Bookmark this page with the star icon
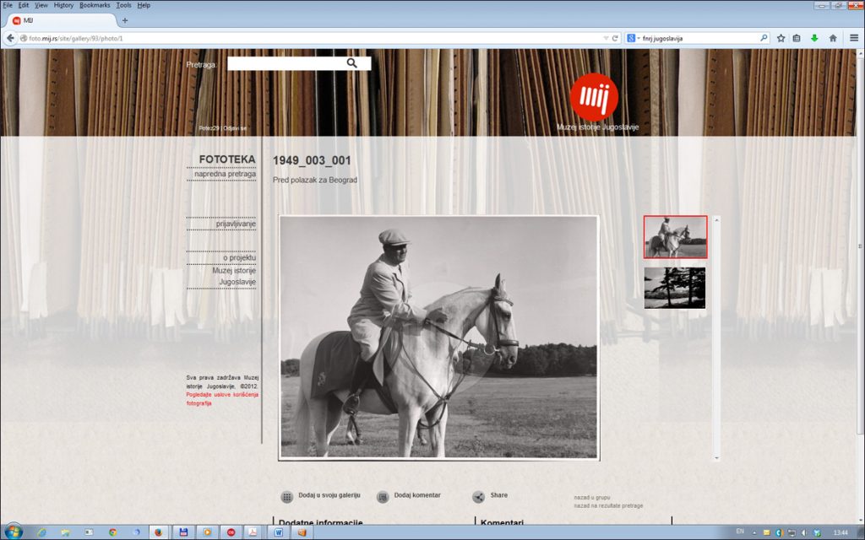Image resolution: width=865 pixels, height=540 pixels. 781,38
